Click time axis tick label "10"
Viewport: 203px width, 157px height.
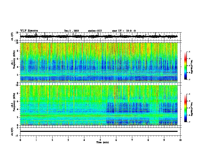180,140
